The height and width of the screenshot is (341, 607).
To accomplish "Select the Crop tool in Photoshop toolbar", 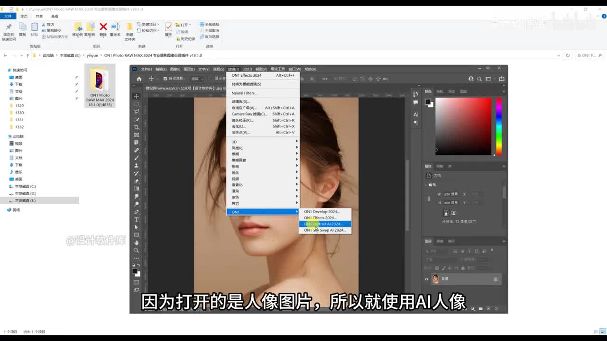I will coord(137,127).
